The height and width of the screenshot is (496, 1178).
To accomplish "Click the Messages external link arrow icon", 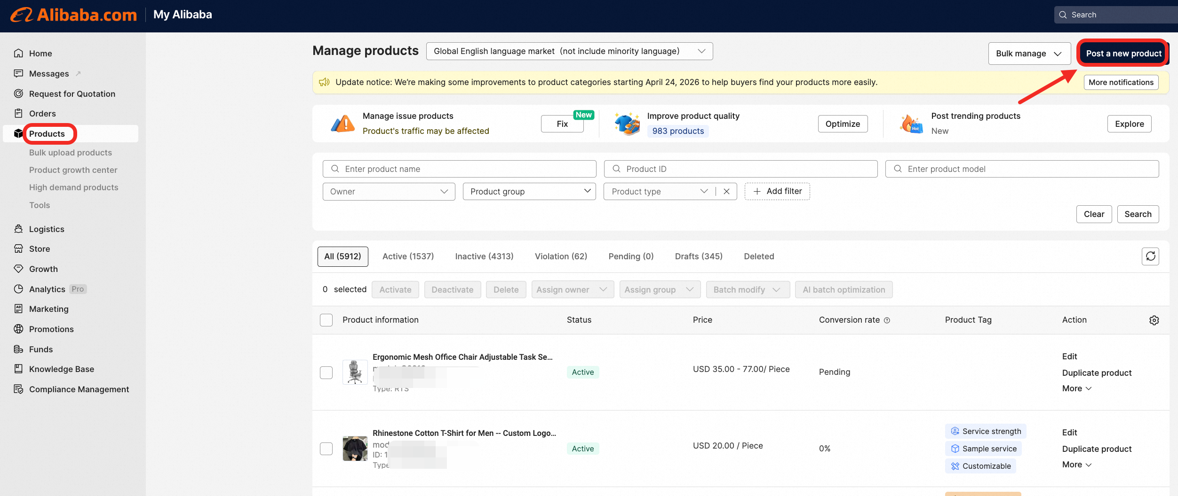I will [x=79, y=73].
